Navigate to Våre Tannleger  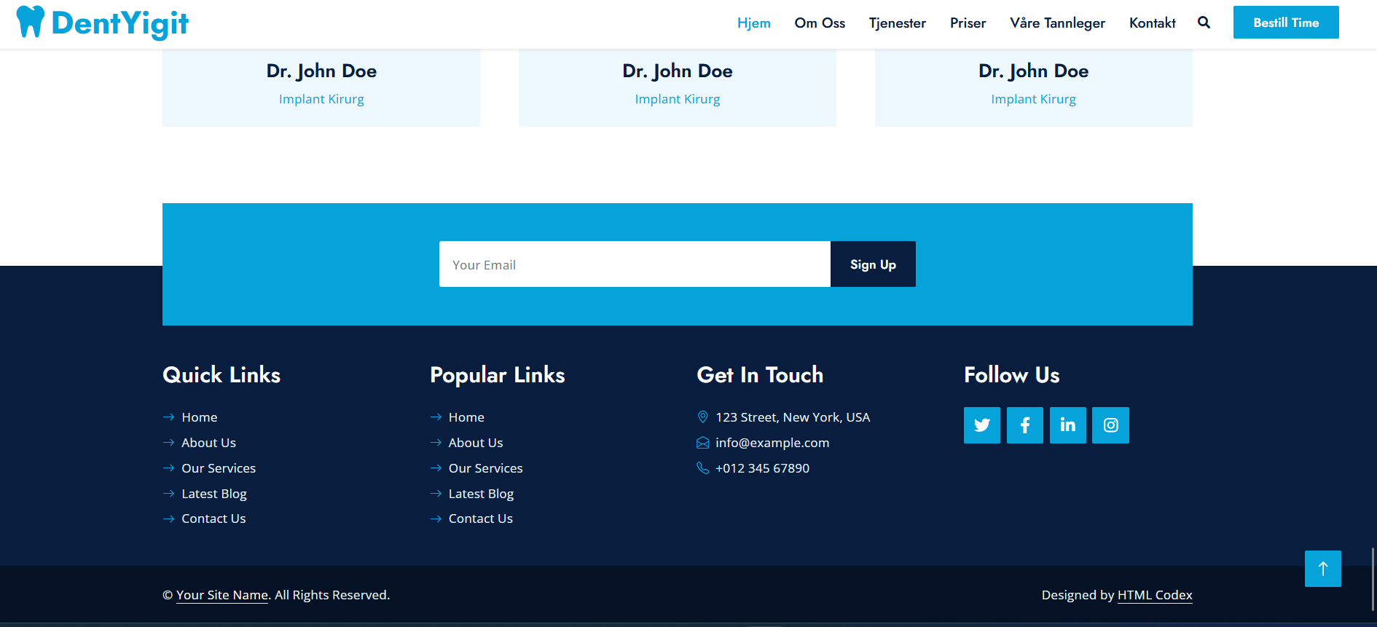(1057, 23)
